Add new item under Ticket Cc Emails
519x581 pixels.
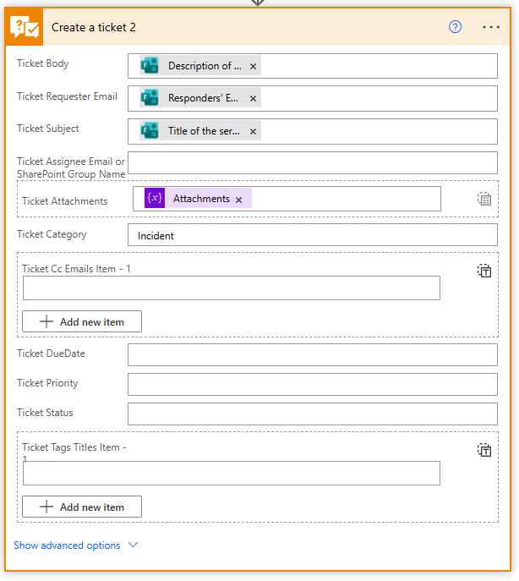point(82,321)
